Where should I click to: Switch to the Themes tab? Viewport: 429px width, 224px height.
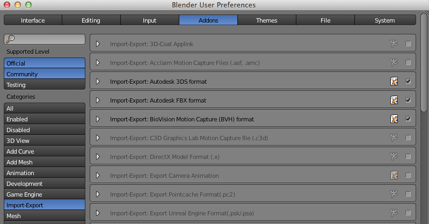tap(267, 20)
